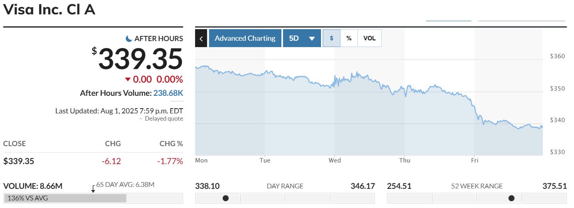Screen dimensions: 574x208
Task: Click the Day Range position dot
Action: (x=225, y=198)
